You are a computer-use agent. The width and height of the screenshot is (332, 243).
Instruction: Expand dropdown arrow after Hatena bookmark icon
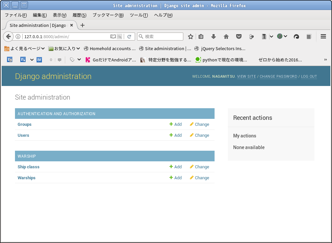[x=32, y=60]
